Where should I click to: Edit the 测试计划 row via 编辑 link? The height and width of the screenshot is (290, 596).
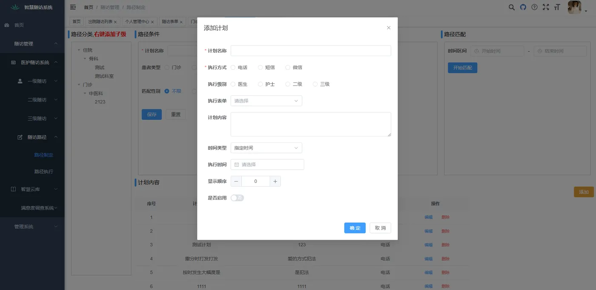[x=427, y=245]
